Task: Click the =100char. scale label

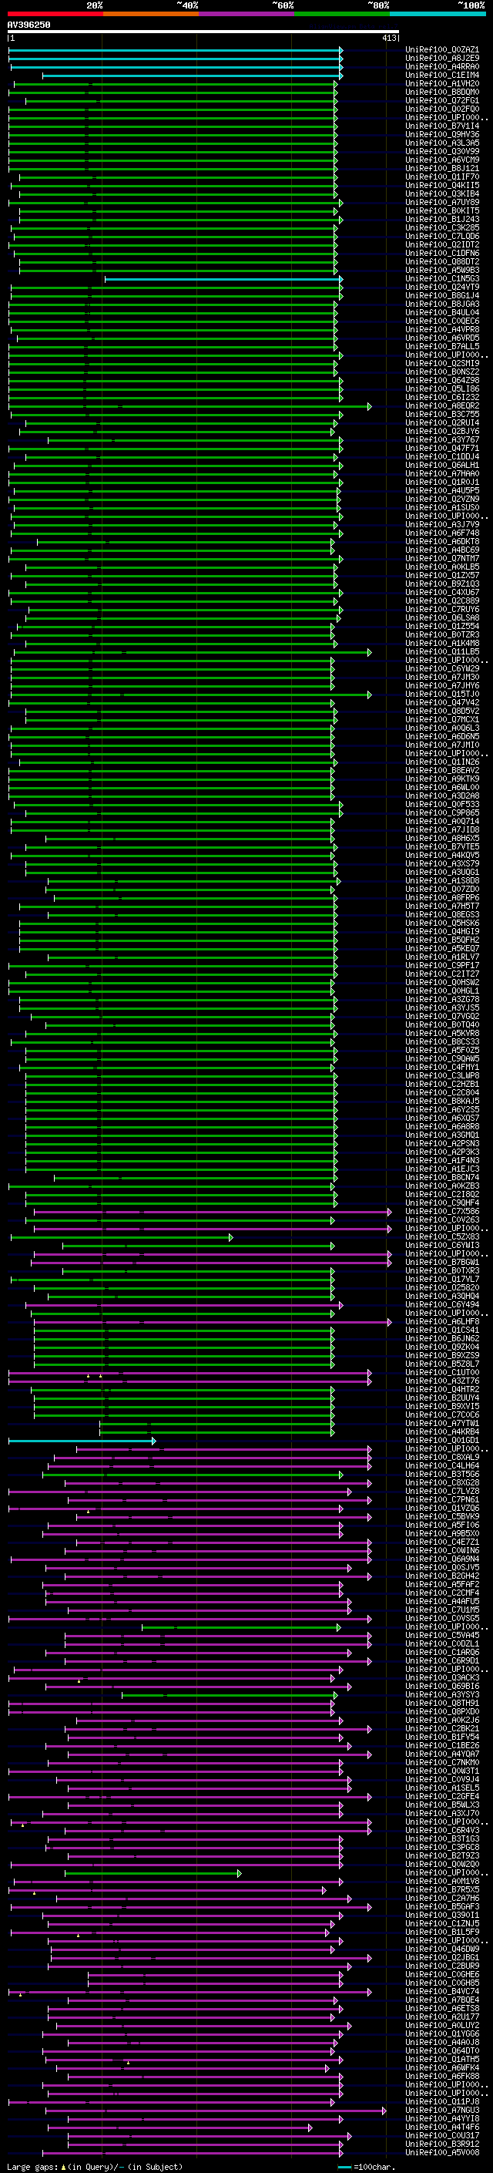Action: [374, 2166]
